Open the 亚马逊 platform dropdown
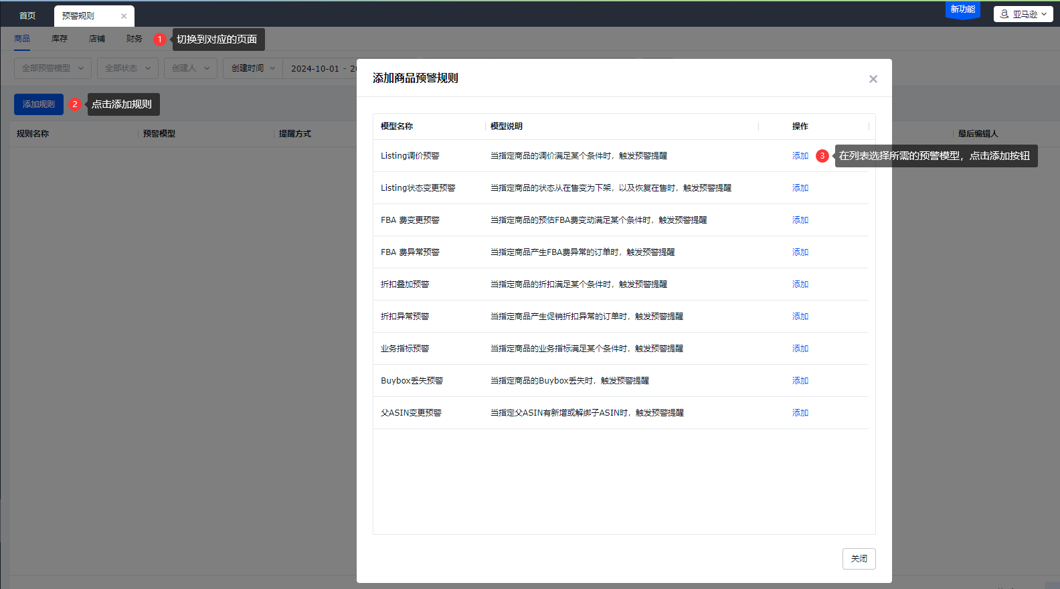1060x589 pixels. pos(1023,14)
